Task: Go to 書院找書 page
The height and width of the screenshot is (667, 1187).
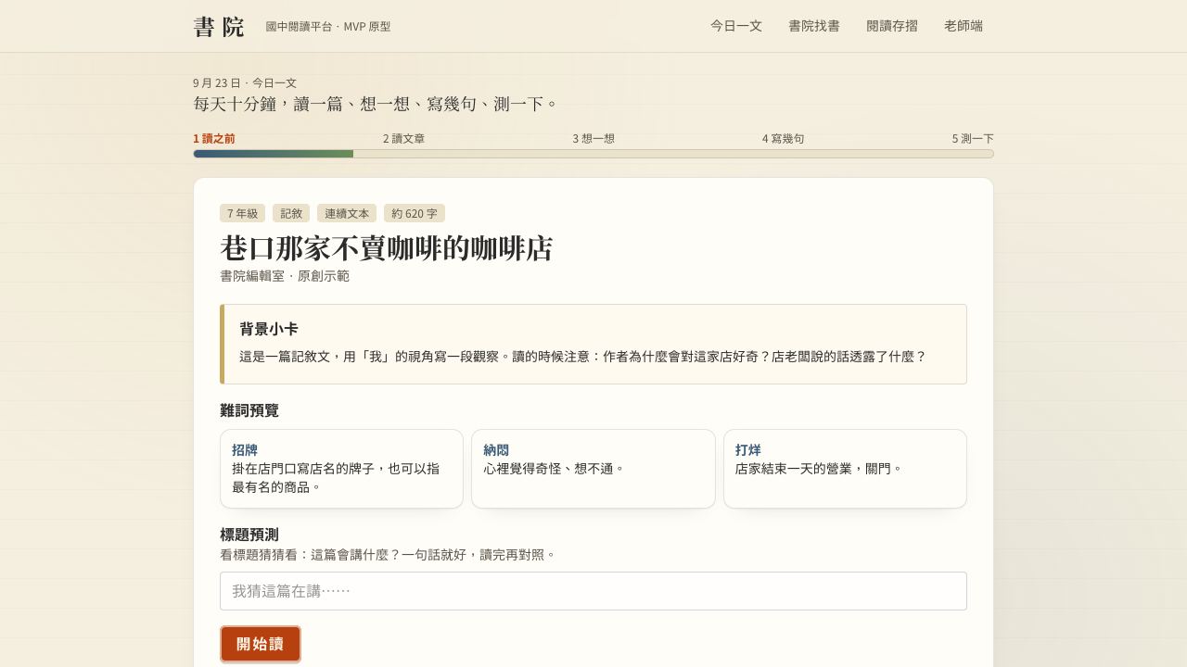Action: [x=814, y=26]
